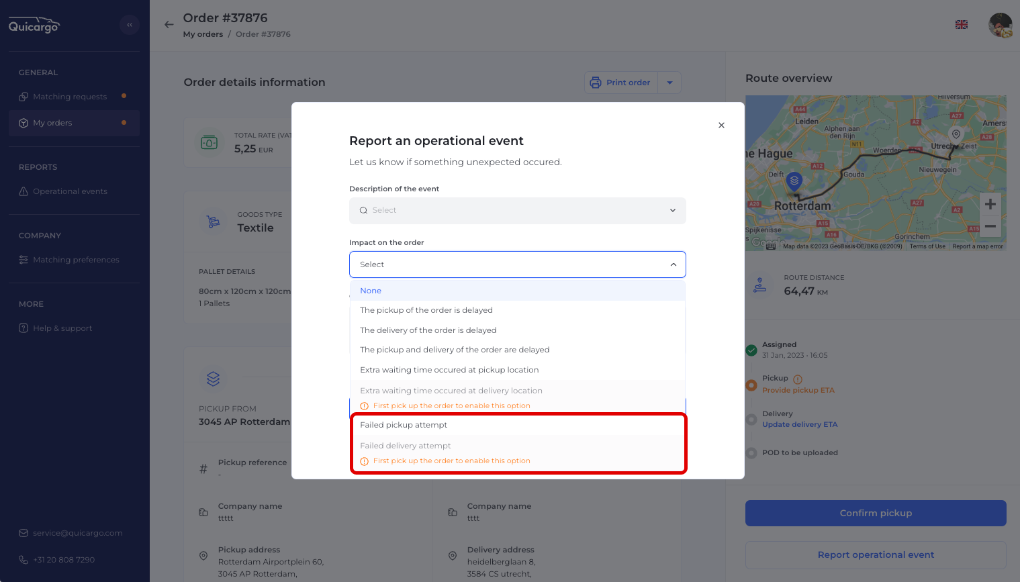This screenshot has width=1020, height=582.
Task: Go back using the arrow next to Order #37876
Action: click(x=169, y=25)
